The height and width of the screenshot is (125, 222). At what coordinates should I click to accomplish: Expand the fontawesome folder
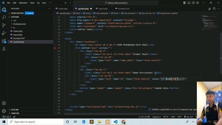[31, 24]
